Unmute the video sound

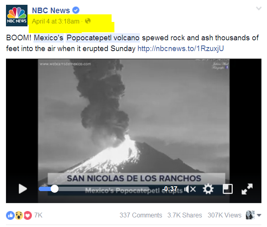(190, 189)
